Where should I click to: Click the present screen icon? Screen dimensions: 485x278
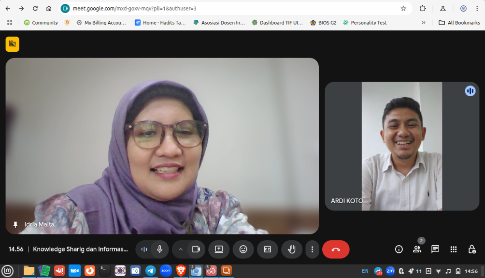click(219, 249)
